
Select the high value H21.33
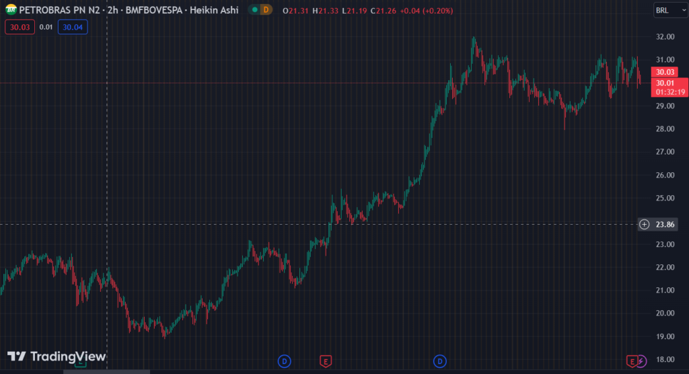pos(325,11)
